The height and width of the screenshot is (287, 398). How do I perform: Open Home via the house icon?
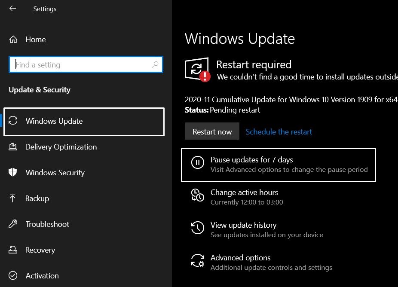point(13,40)
